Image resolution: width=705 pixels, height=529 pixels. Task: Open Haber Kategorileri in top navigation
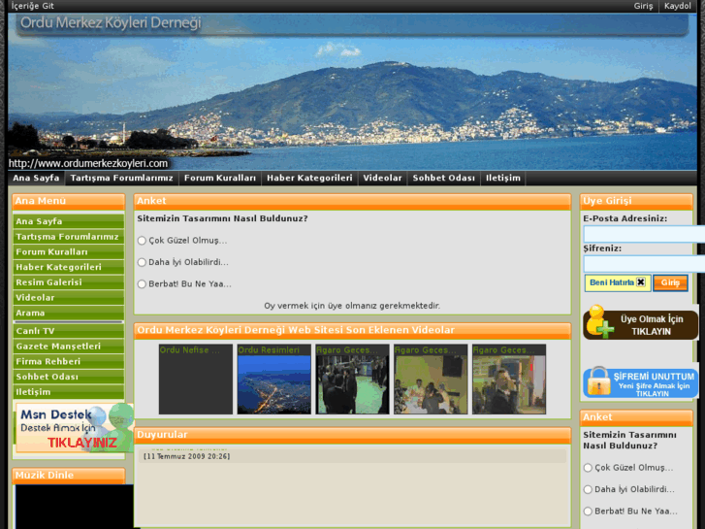pyautogui.click(x=309, y=178)
